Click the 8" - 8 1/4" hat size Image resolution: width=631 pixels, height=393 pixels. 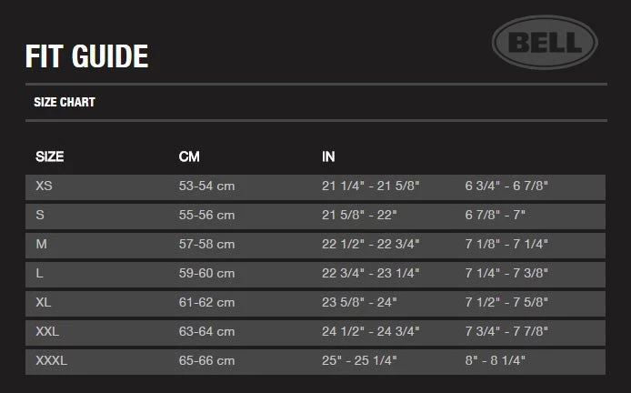pos(496,361)
